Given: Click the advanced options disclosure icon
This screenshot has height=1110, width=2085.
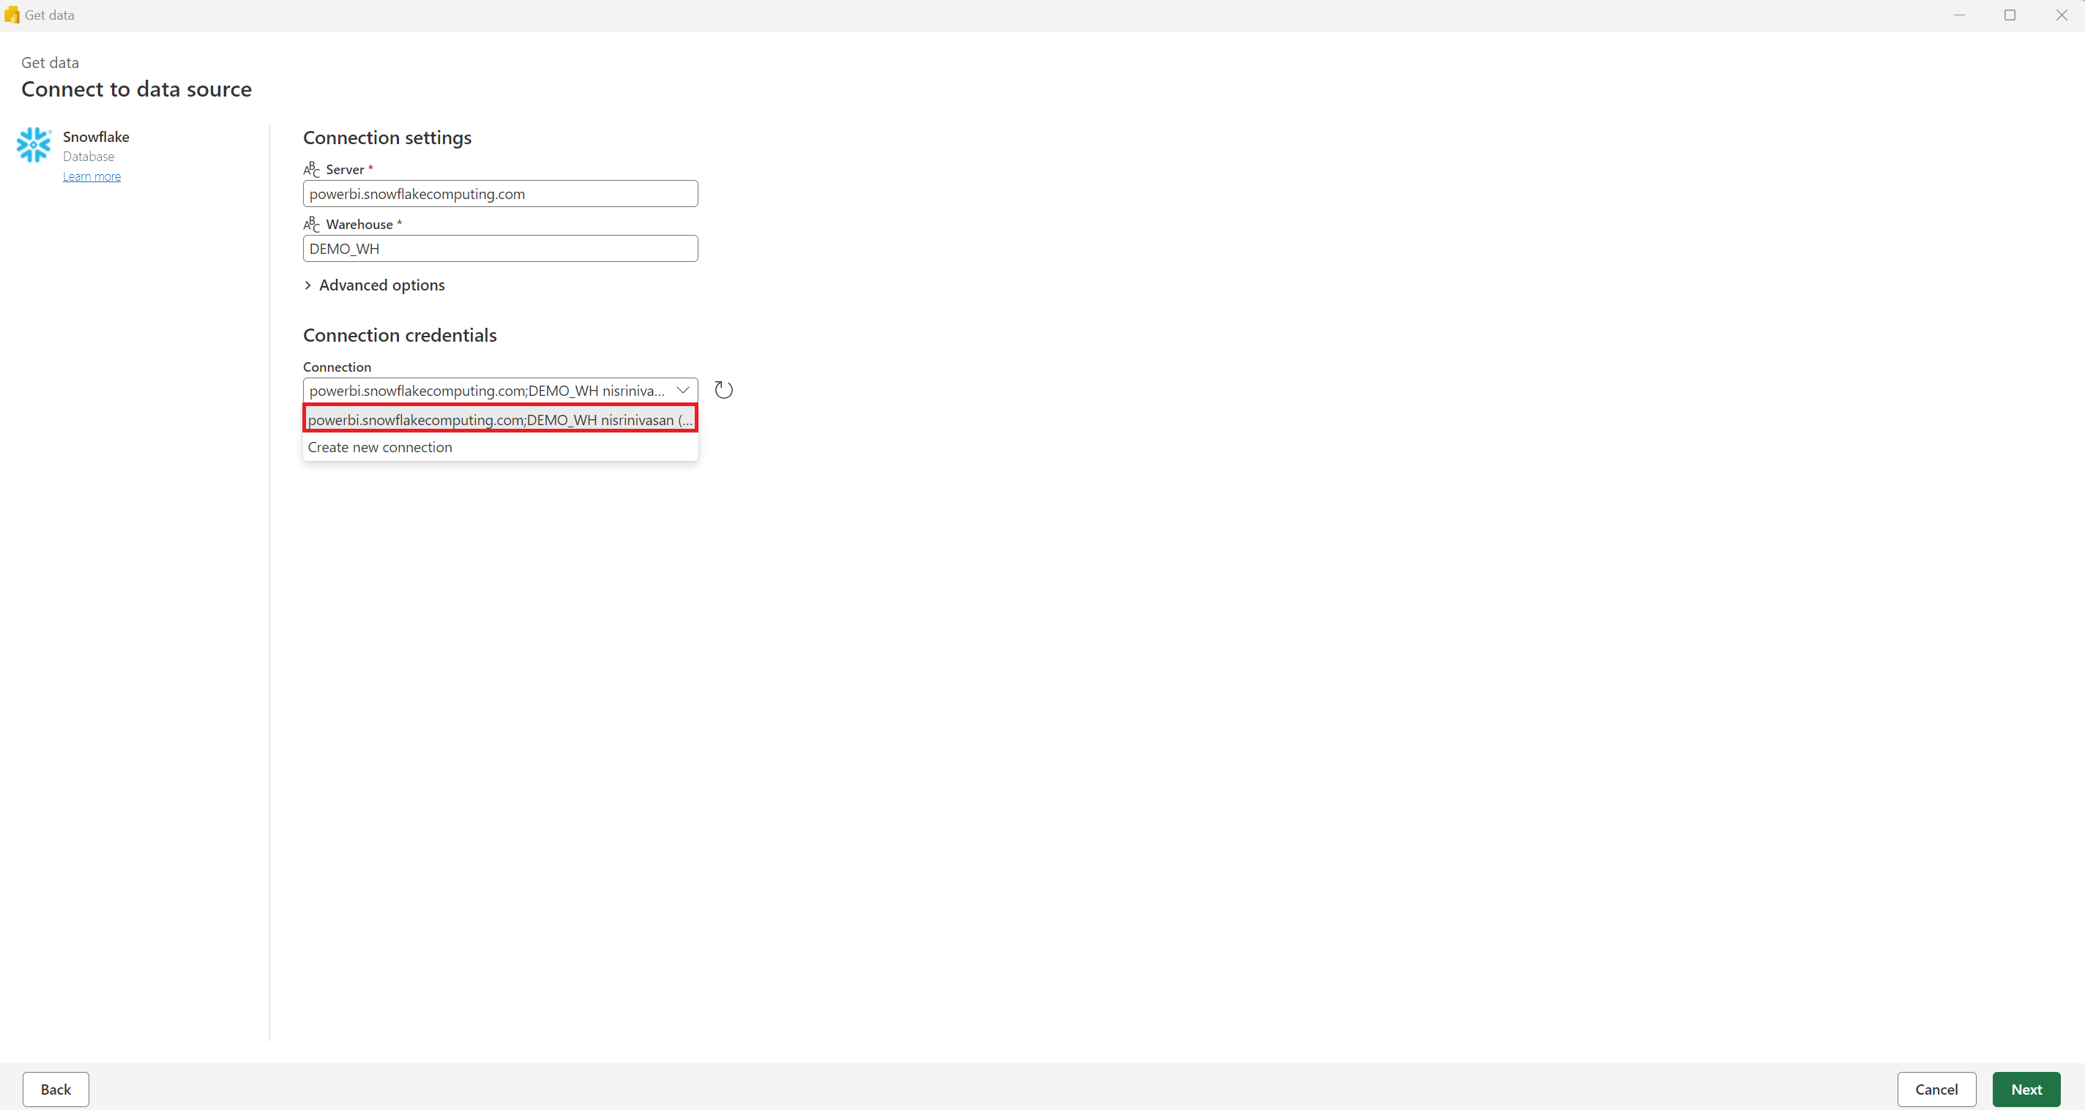Looking at the screenshot, I should (307, 284).
